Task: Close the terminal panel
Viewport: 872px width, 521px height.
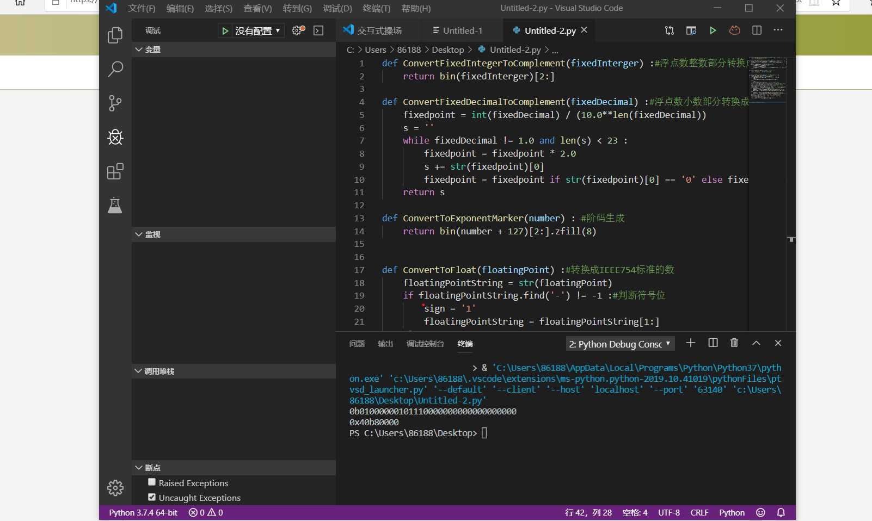Action: (778, 343)
